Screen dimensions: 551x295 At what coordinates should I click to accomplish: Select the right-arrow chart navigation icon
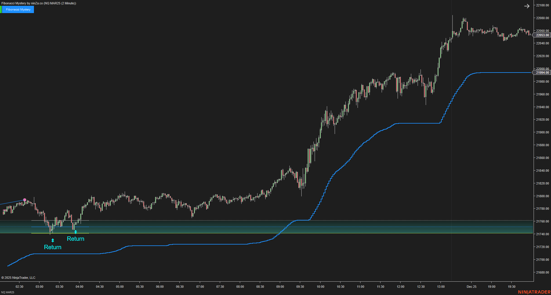(527, 6)
